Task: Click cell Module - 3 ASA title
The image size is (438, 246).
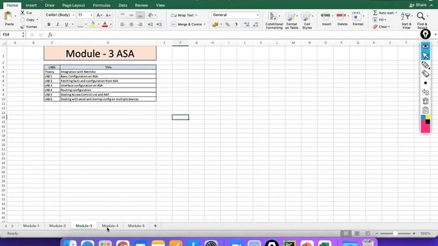Action: [x=100, y=53]
